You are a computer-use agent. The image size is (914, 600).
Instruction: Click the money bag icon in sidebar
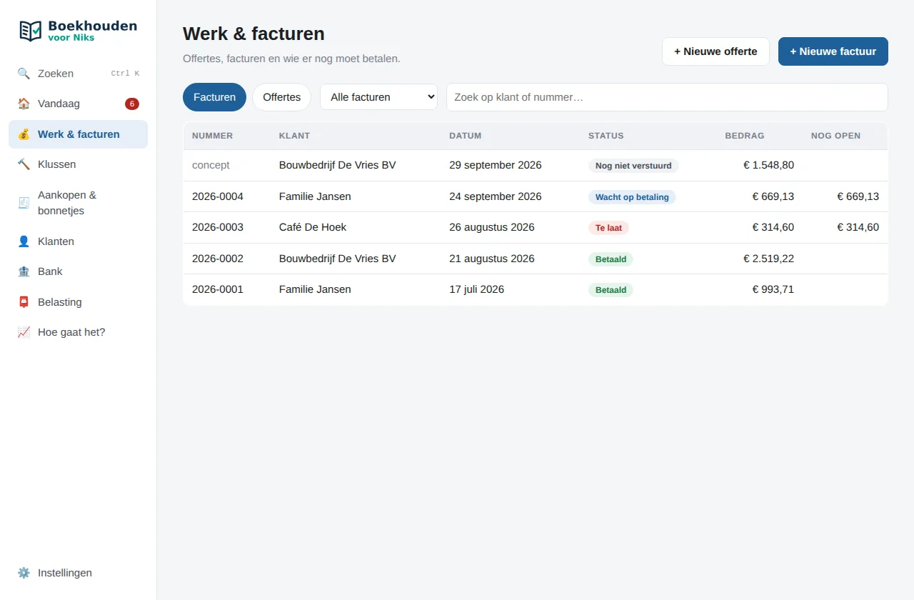point(24,134)
